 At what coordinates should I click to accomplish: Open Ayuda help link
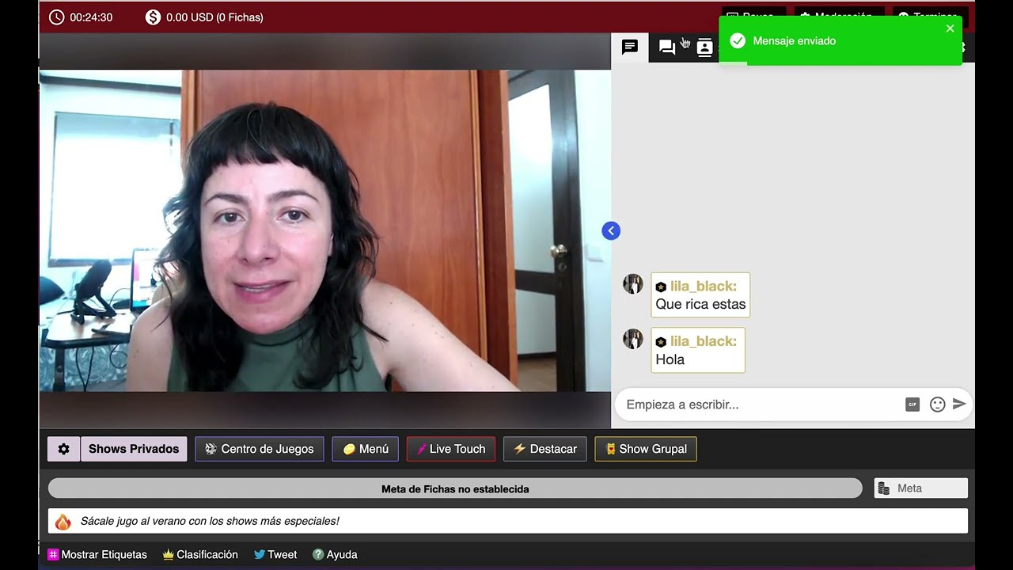click(335, 555)
